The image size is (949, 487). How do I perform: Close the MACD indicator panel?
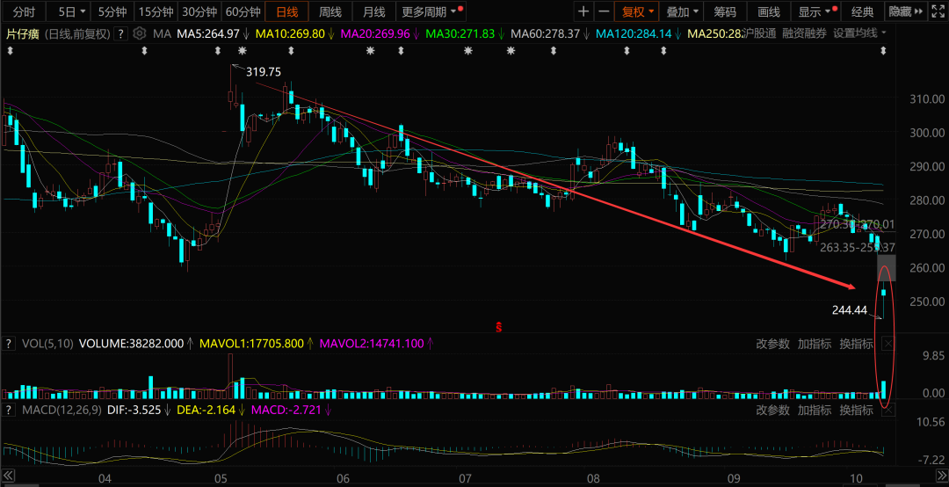[x=887, y=410]
